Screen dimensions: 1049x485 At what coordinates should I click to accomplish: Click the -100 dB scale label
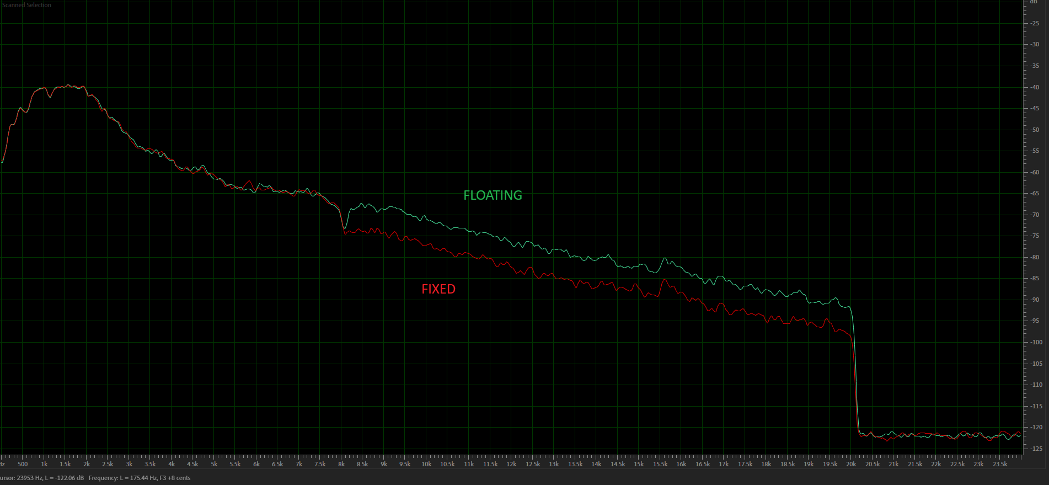point(1036,342)
